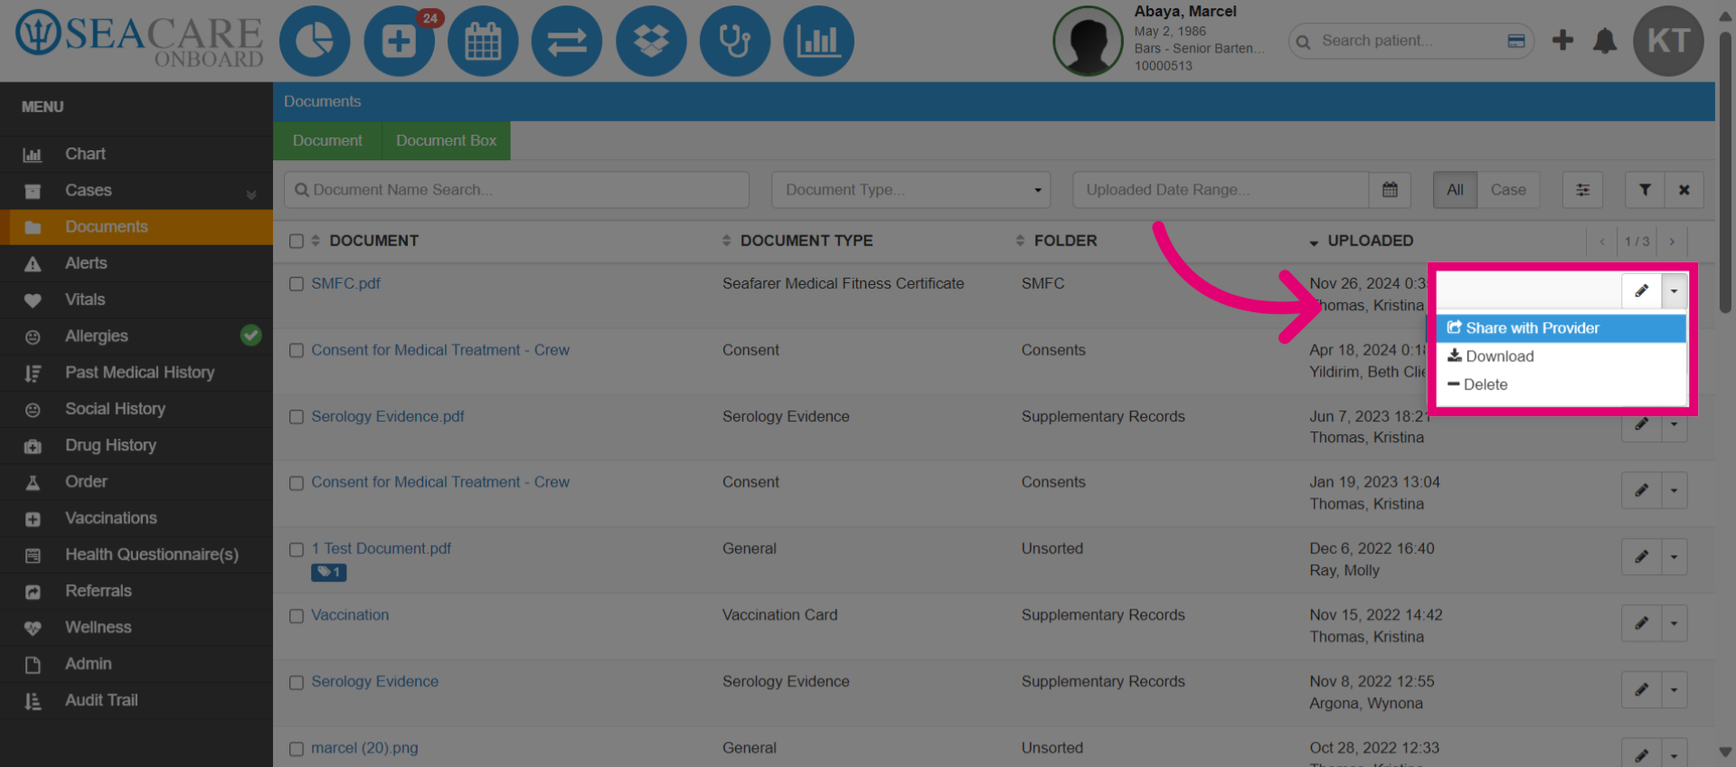Click the tag badge under 1 Test Document.pdf

coord(329,573)
